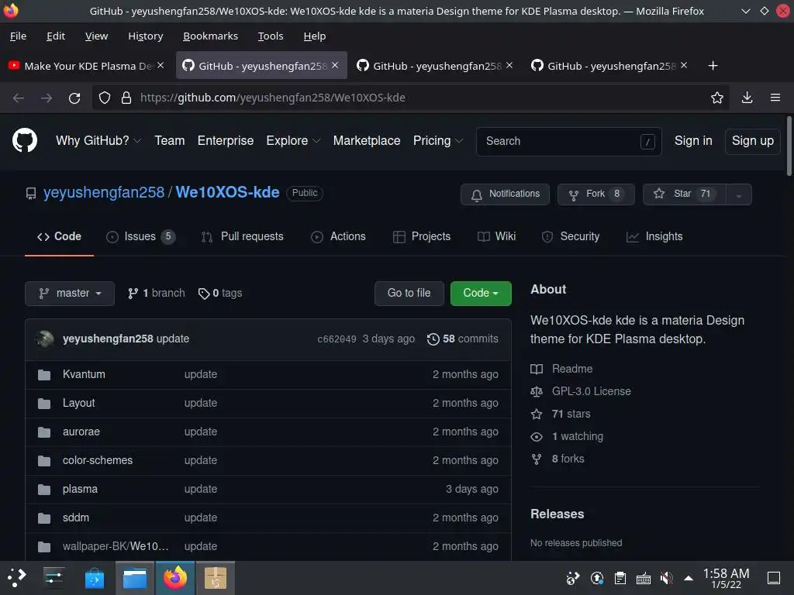This screenshot has height=595, width=794.
Task: Fork the repository
Action: click(x=596, y=194)
